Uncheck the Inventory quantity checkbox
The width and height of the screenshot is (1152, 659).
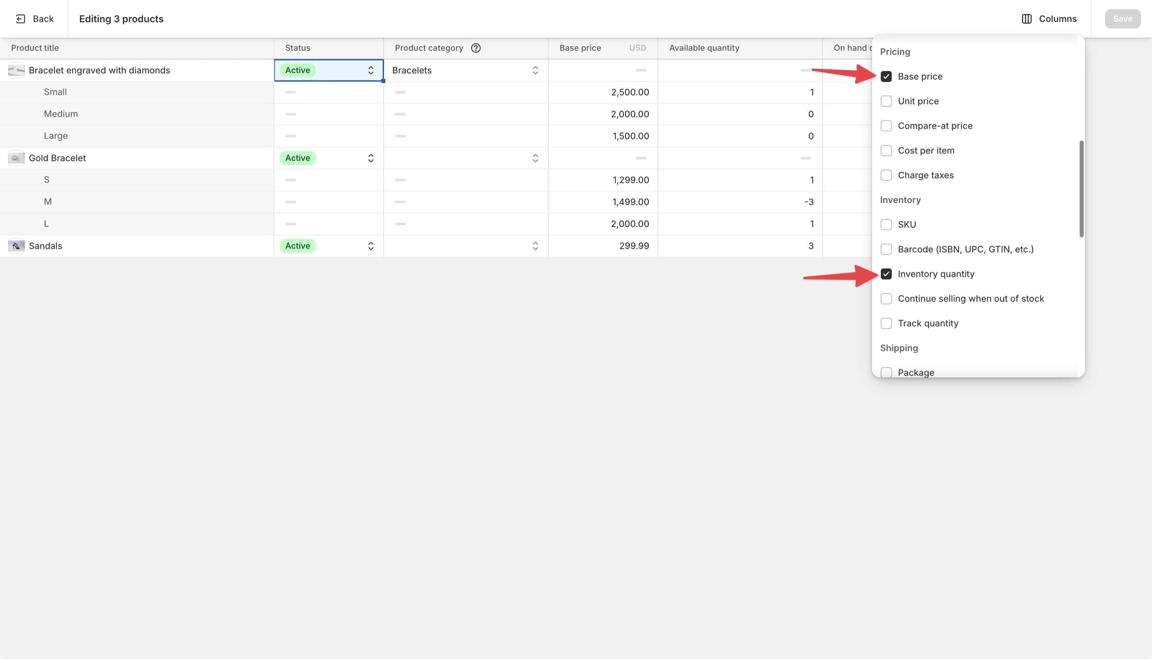886,274
